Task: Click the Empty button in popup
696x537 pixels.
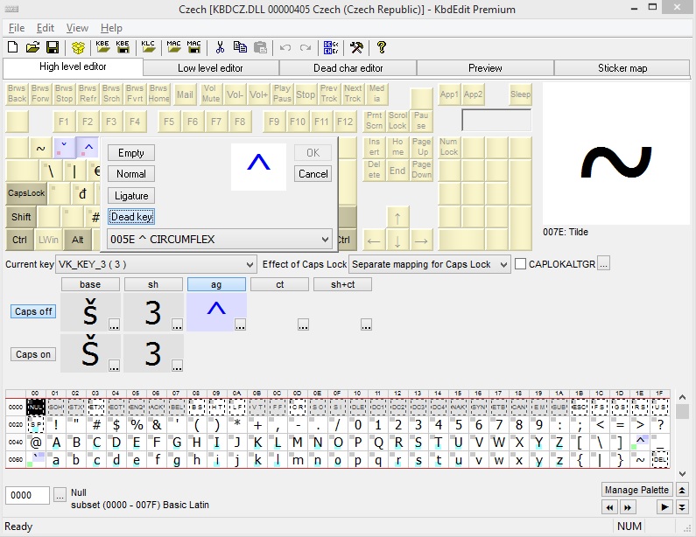Action: coord(131,153)
